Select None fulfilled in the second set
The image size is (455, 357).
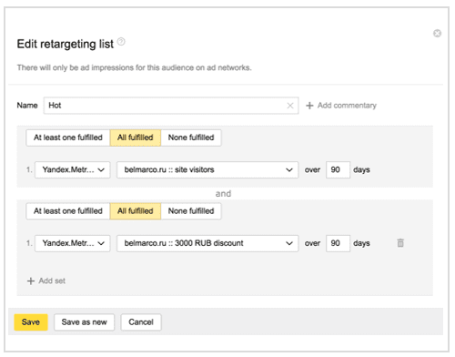click(x=191, y=211)
